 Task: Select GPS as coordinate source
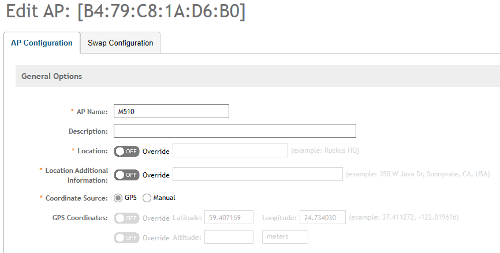pyautogui.click(x=118, y=198)
